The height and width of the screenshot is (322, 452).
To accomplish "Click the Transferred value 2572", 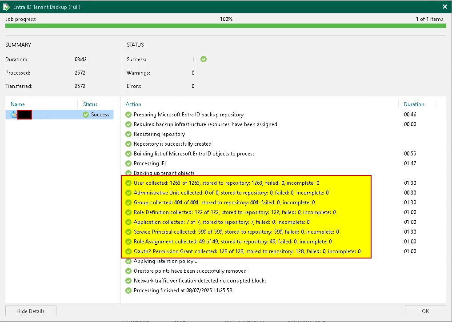I will click(80, 86).
